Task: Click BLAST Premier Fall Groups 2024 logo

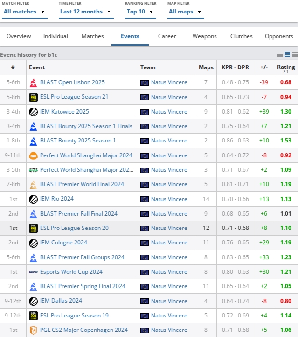Action: click(x=33, y=257)
